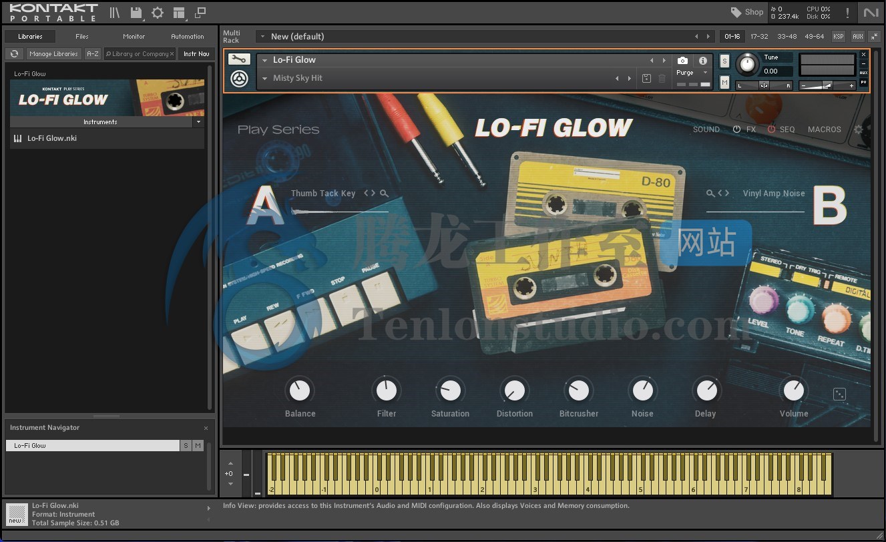Load previous snapshot for Misty Sky Hit

617,79
